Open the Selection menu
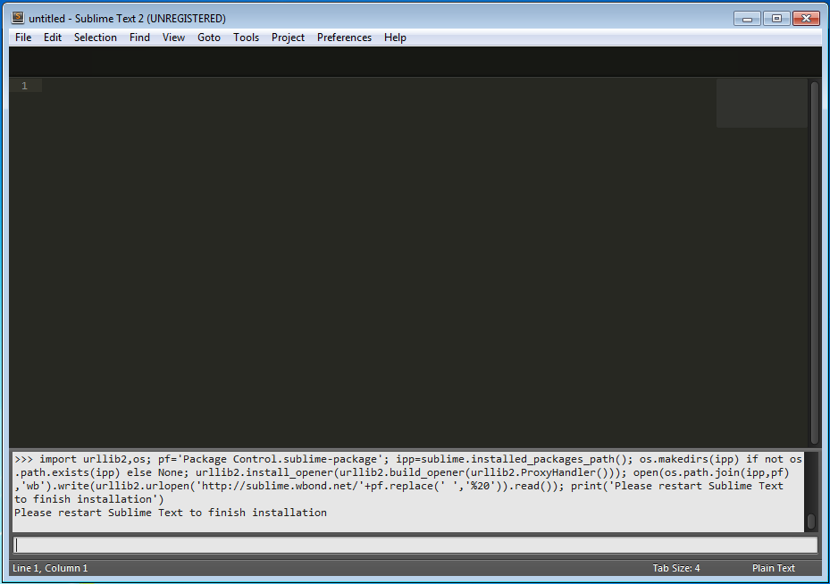The image size is (830, 584). [96, 38]
